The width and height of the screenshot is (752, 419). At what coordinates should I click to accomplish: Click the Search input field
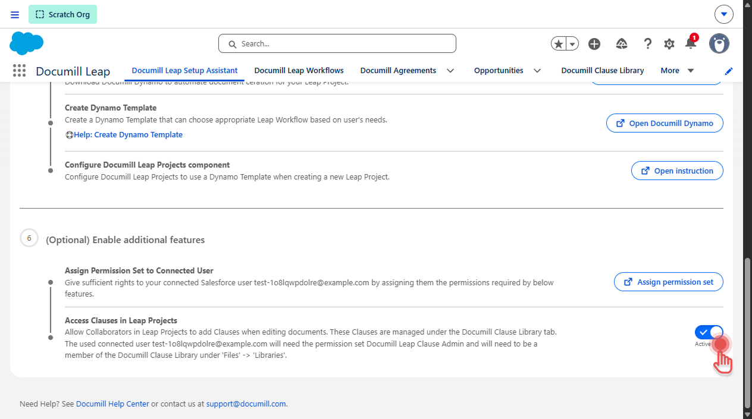[337, 43]
